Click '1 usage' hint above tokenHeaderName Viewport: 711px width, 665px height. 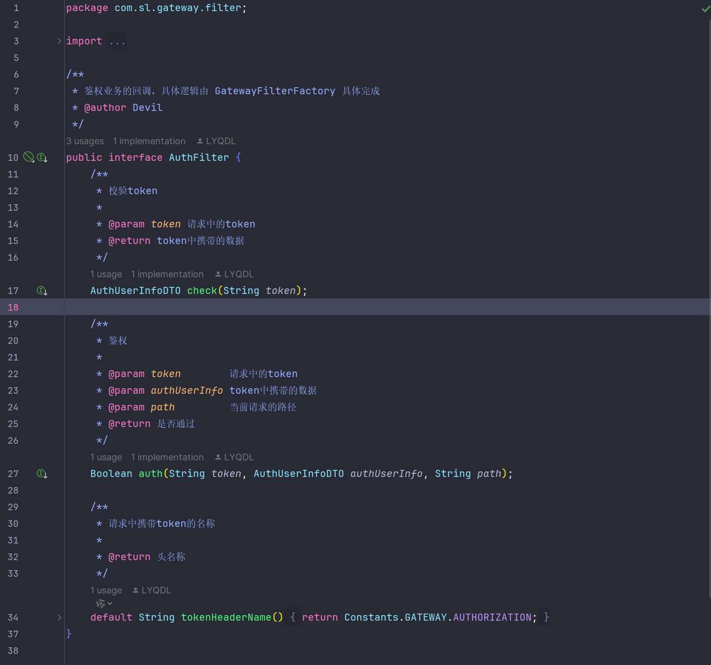(106, 590)
